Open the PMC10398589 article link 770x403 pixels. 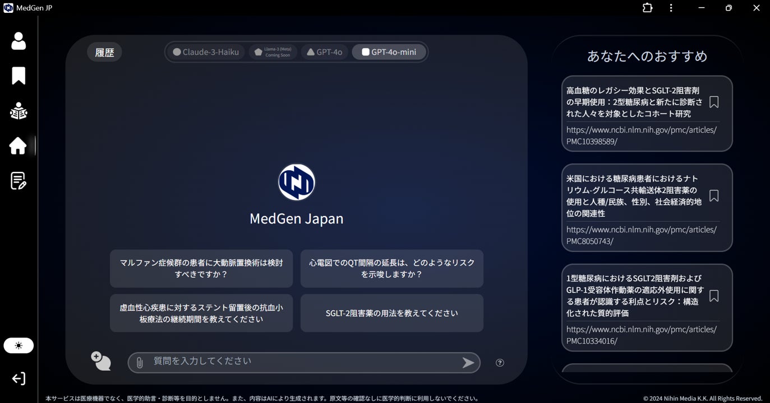coord(642,135)
